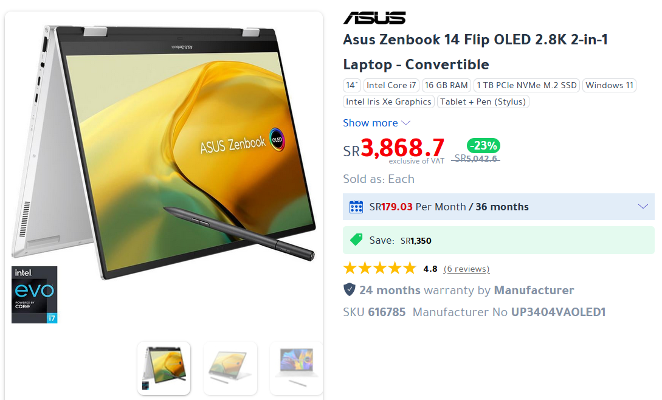The image size is (662, 400).
Task: Click the ASUS brand logo
Action: pyautogui.click(x=374, y=18)
